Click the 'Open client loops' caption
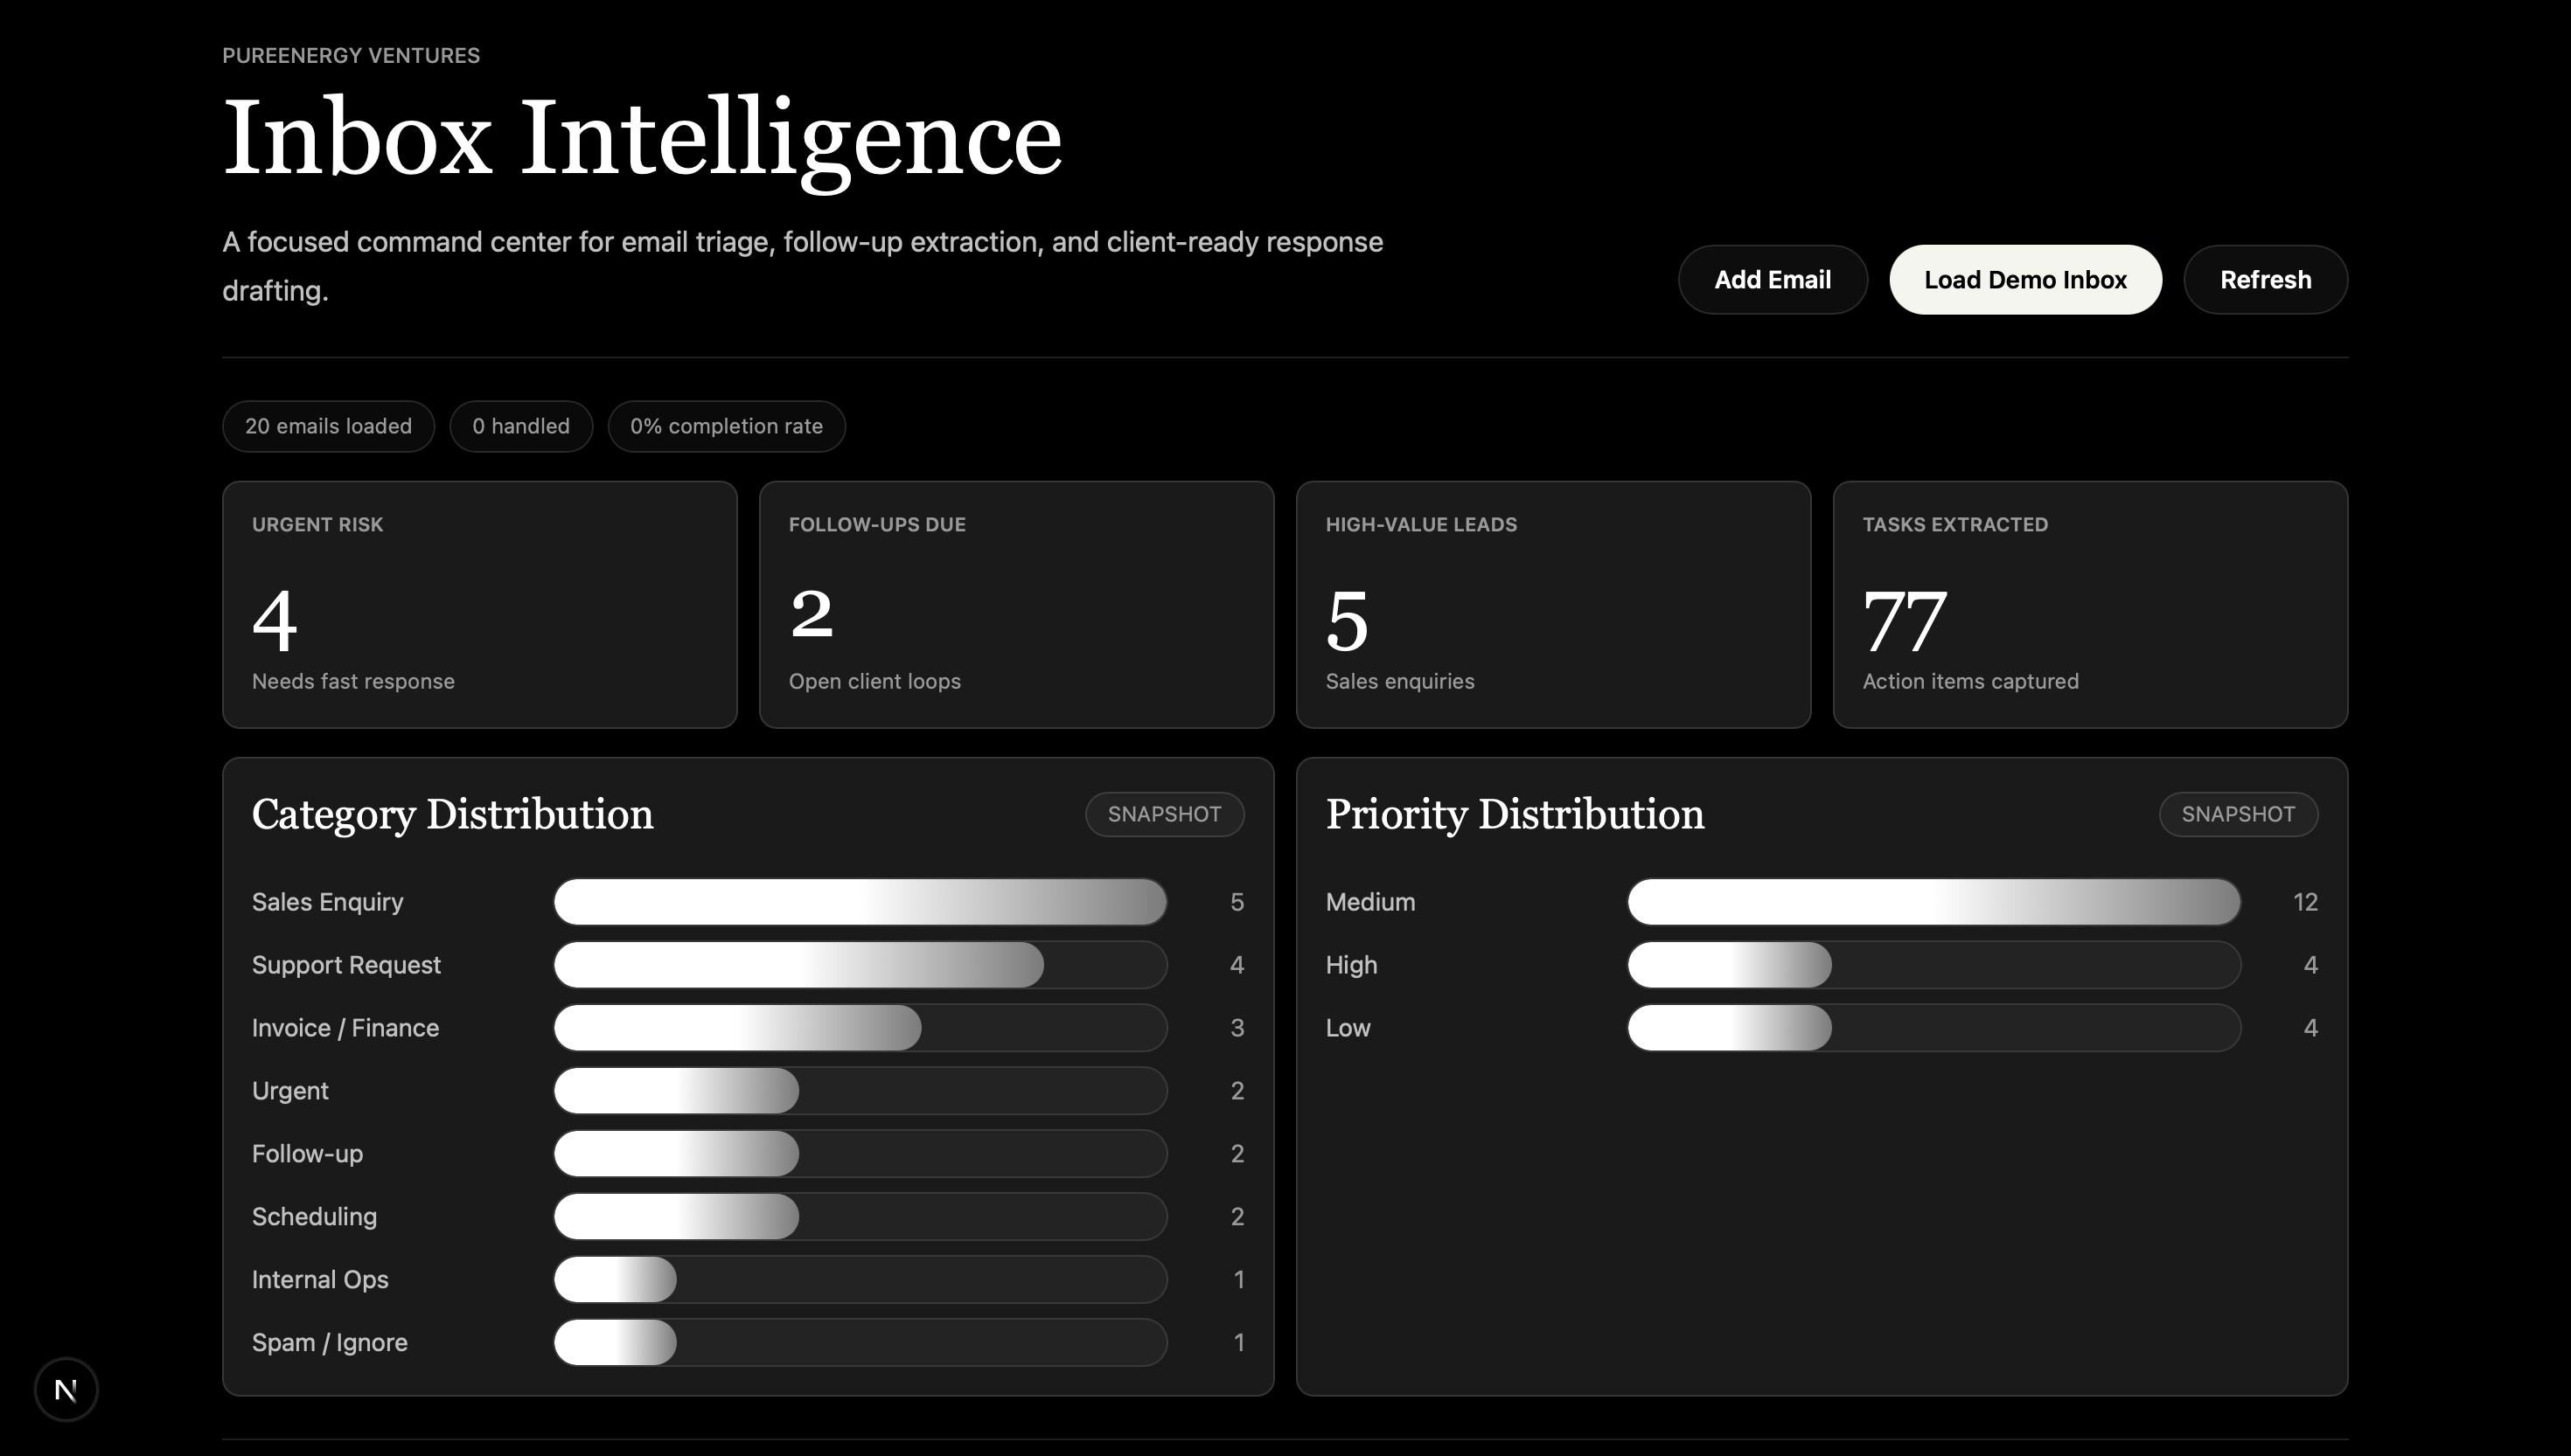2571x1456 pixels. click(x=874, y=682)
